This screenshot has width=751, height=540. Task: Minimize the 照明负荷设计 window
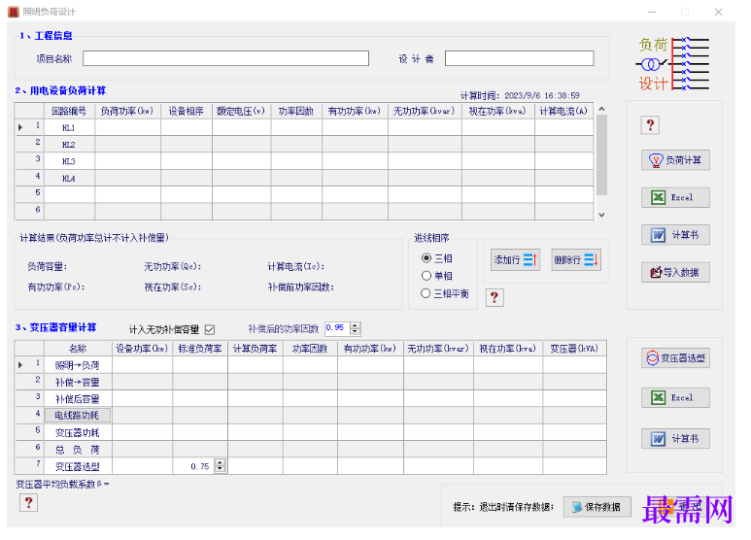652,12
